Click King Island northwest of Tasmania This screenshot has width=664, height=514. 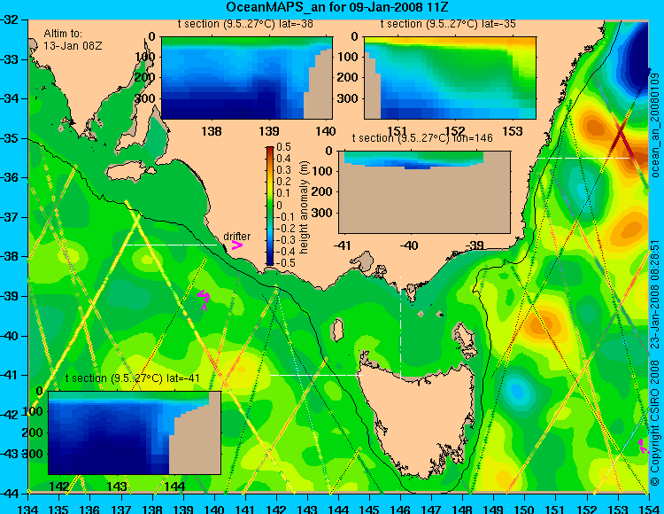point(337,330)
